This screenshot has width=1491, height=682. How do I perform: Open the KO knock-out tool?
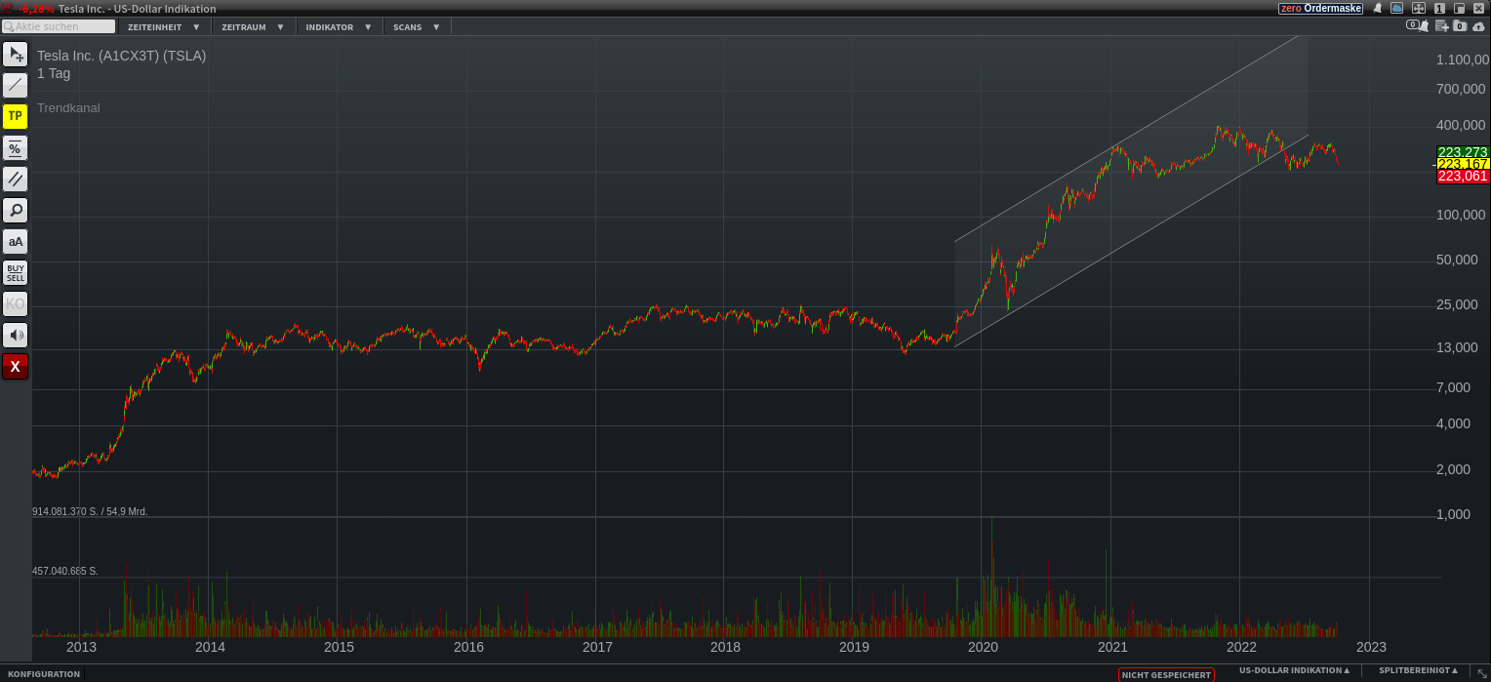click(x=15, y=303)
